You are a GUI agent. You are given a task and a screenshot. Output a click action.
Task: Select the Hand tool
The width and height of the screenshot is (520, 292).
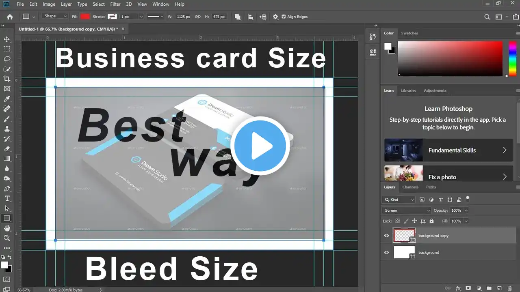click(x=7, y=228)
